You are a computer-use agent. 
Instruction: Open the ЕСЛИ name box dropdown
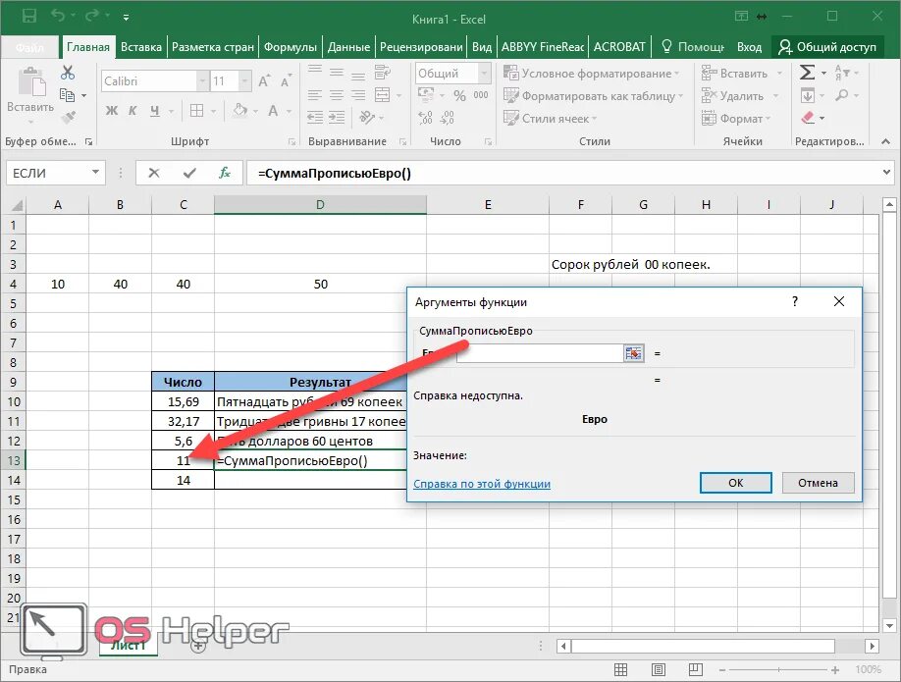(95, 173)
